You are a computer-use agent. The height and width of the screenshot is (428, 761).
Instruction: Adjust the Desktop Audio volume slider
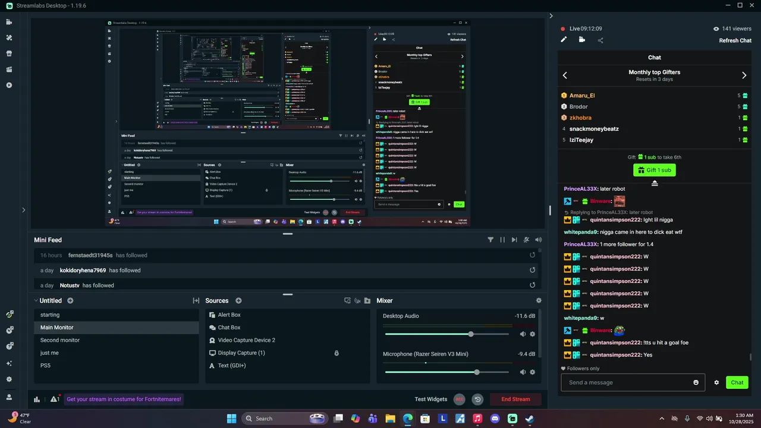point(446,334)
